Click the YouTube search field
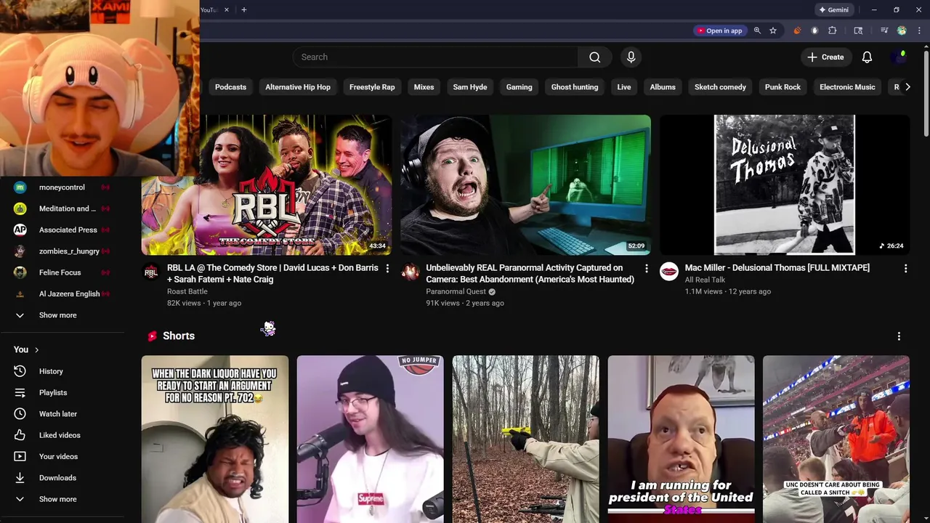Image resolution: width=930 pixels, height=523 pixels. point(436,57)
